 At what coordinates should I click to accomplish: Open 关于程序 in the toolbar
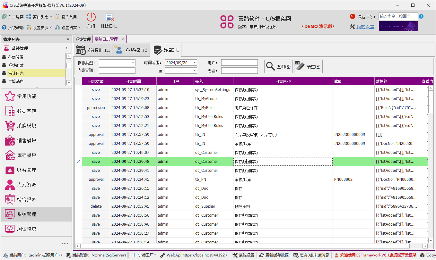13,17
